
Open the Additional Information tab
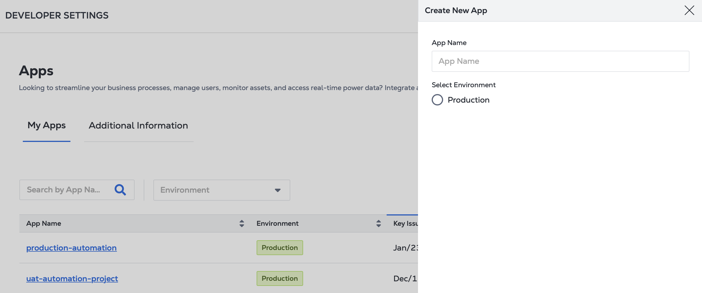pyautogui.click(x=138, y=126)
